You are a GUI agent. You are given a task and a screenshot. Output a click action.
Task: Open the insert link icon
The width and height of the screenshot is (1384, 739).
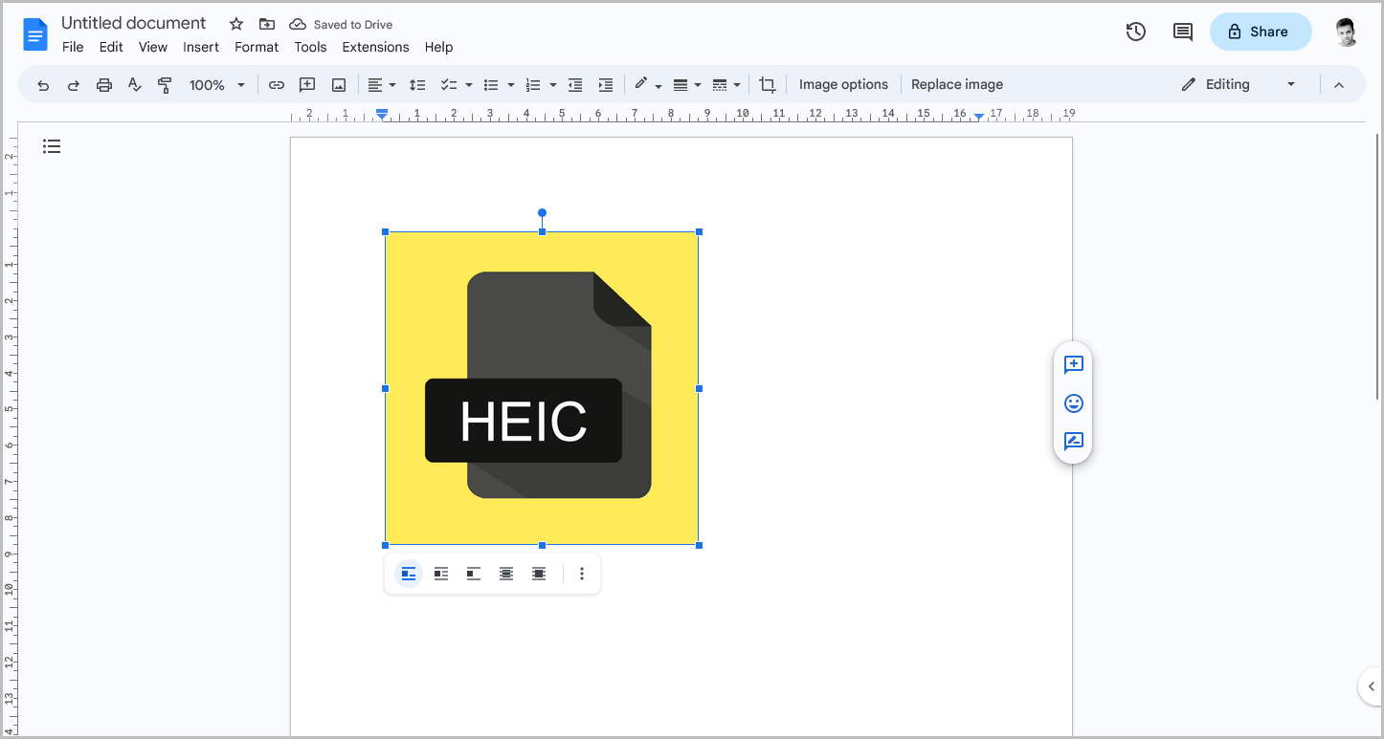coord(277,84)
